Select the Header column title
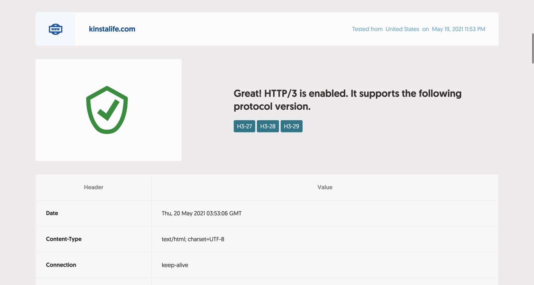 pyautogui.click(x=93, y=187)
